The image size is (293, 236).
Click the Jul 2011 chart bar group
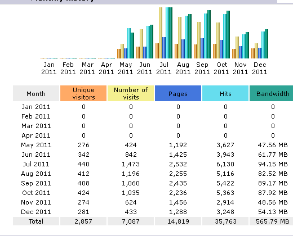(x=164, y=33)
